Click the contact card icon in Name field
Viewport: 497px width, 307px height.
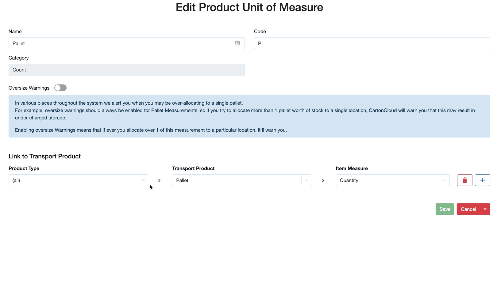pos(237,43)
